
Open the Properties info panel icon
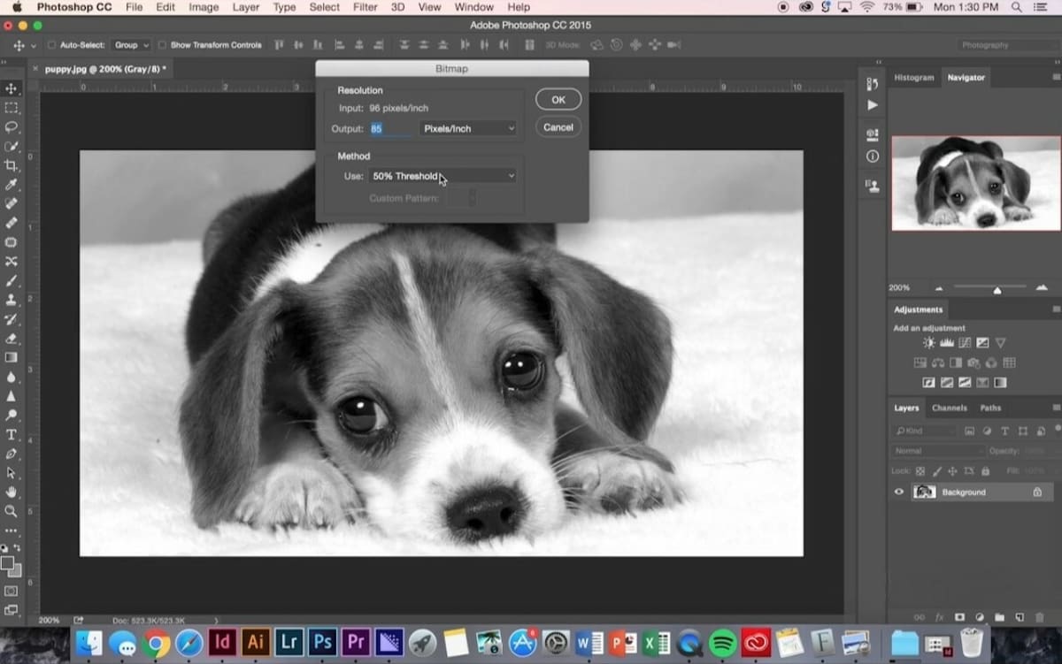[873, 156]
